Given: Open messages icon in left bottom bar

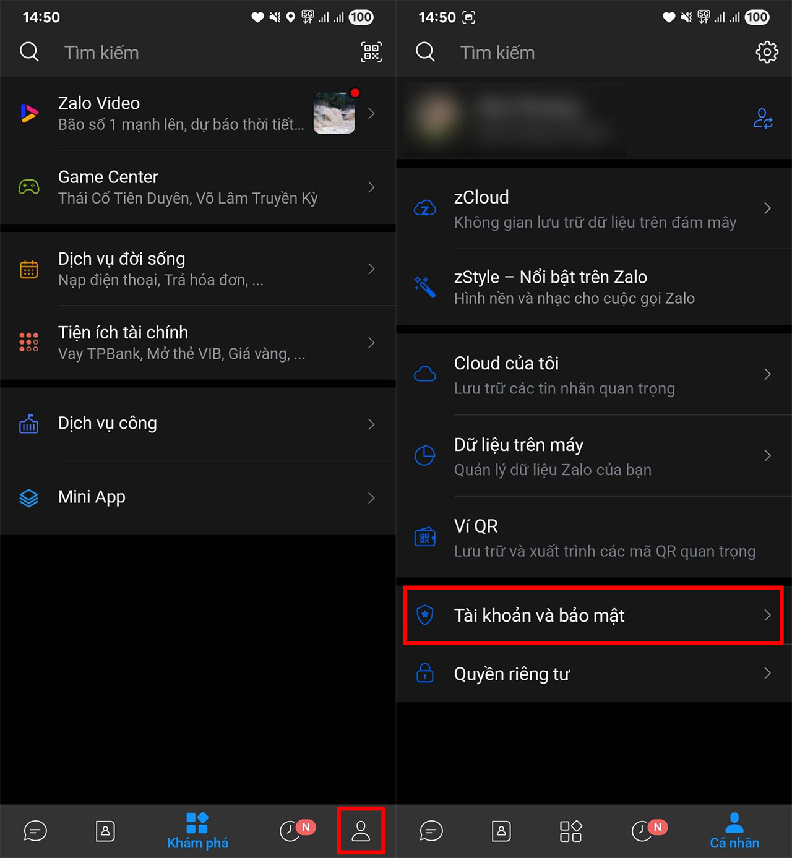Looking at the screenshot, I should (x=35, y=831).
